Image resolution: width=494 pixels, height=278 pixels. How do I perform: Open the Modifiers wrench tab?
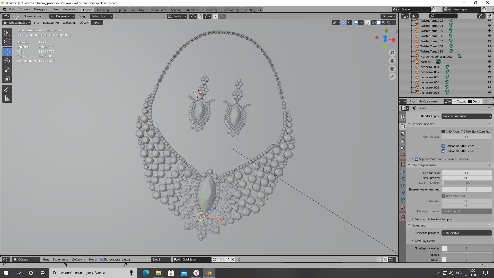[x=403, y=172]
